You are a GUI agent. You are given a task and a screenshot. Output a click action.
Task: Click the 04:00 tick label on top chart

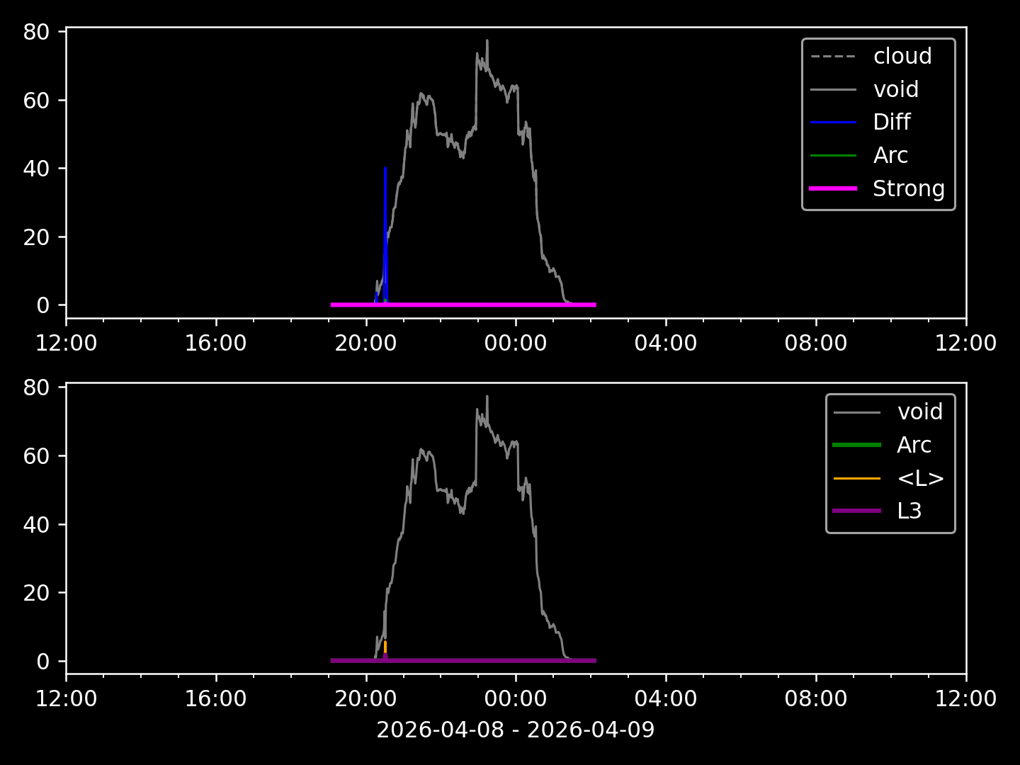[666, 344]
